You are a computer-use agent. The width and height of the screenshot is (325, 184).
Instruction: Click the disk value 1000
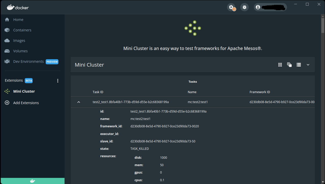point(164,158)
